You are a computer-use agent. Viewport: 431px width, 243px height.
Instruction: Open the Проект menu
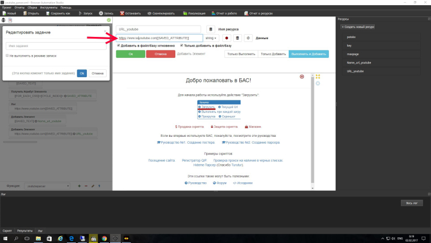point(7,7)
